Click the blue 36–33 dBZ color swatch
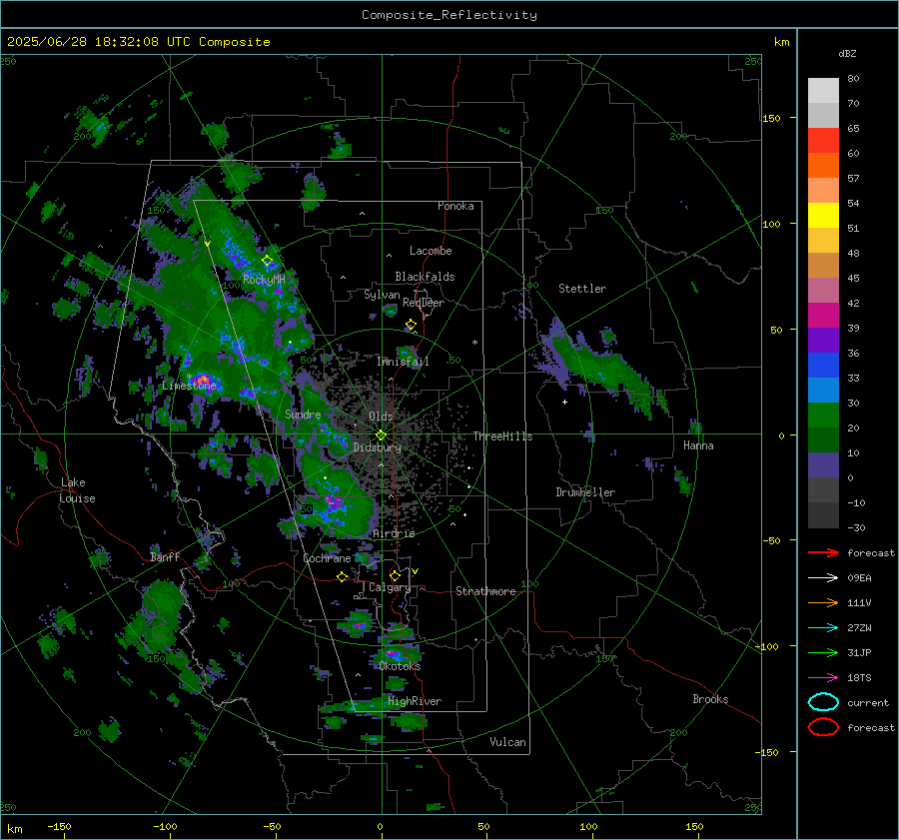Viewport: 899px width, 840px height. pyautogui.click(x=823, y=366)
